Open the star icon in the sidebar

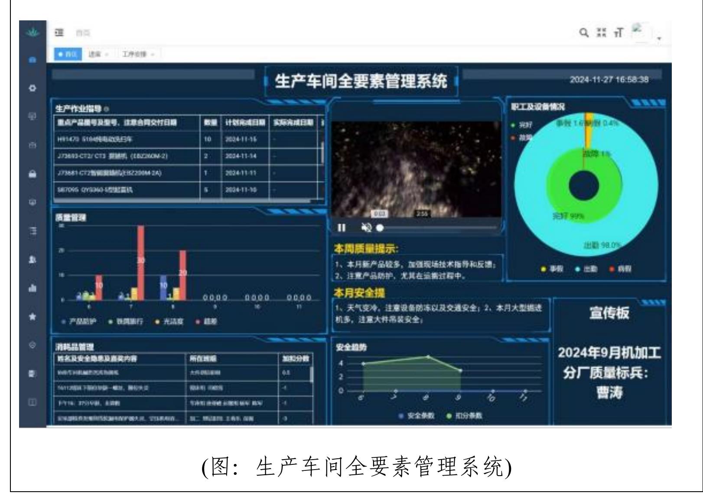pyautogui.click(x=32, y=317)
